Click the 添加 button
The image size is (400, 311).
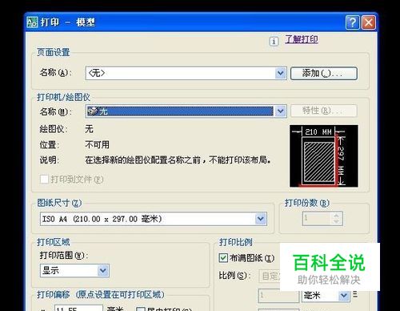coord(323,73)
